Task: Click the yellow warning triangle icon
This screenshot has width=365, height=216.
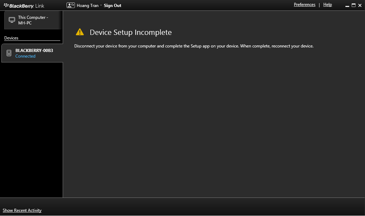Action: (80, 32)
